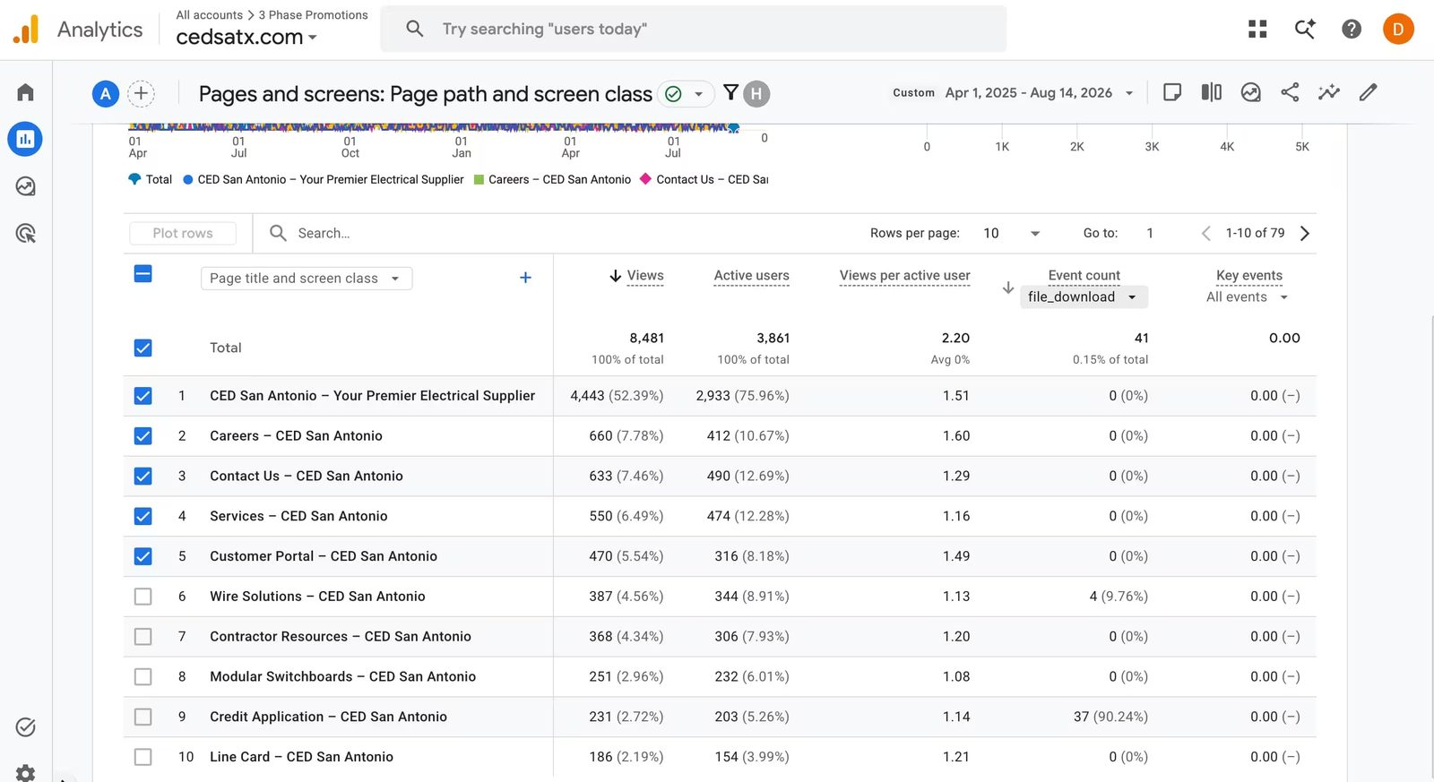The width and height of the screenshot is (1434, 782).
Task: Check the Line Card row checkbox
Action: tap(143, 757)
